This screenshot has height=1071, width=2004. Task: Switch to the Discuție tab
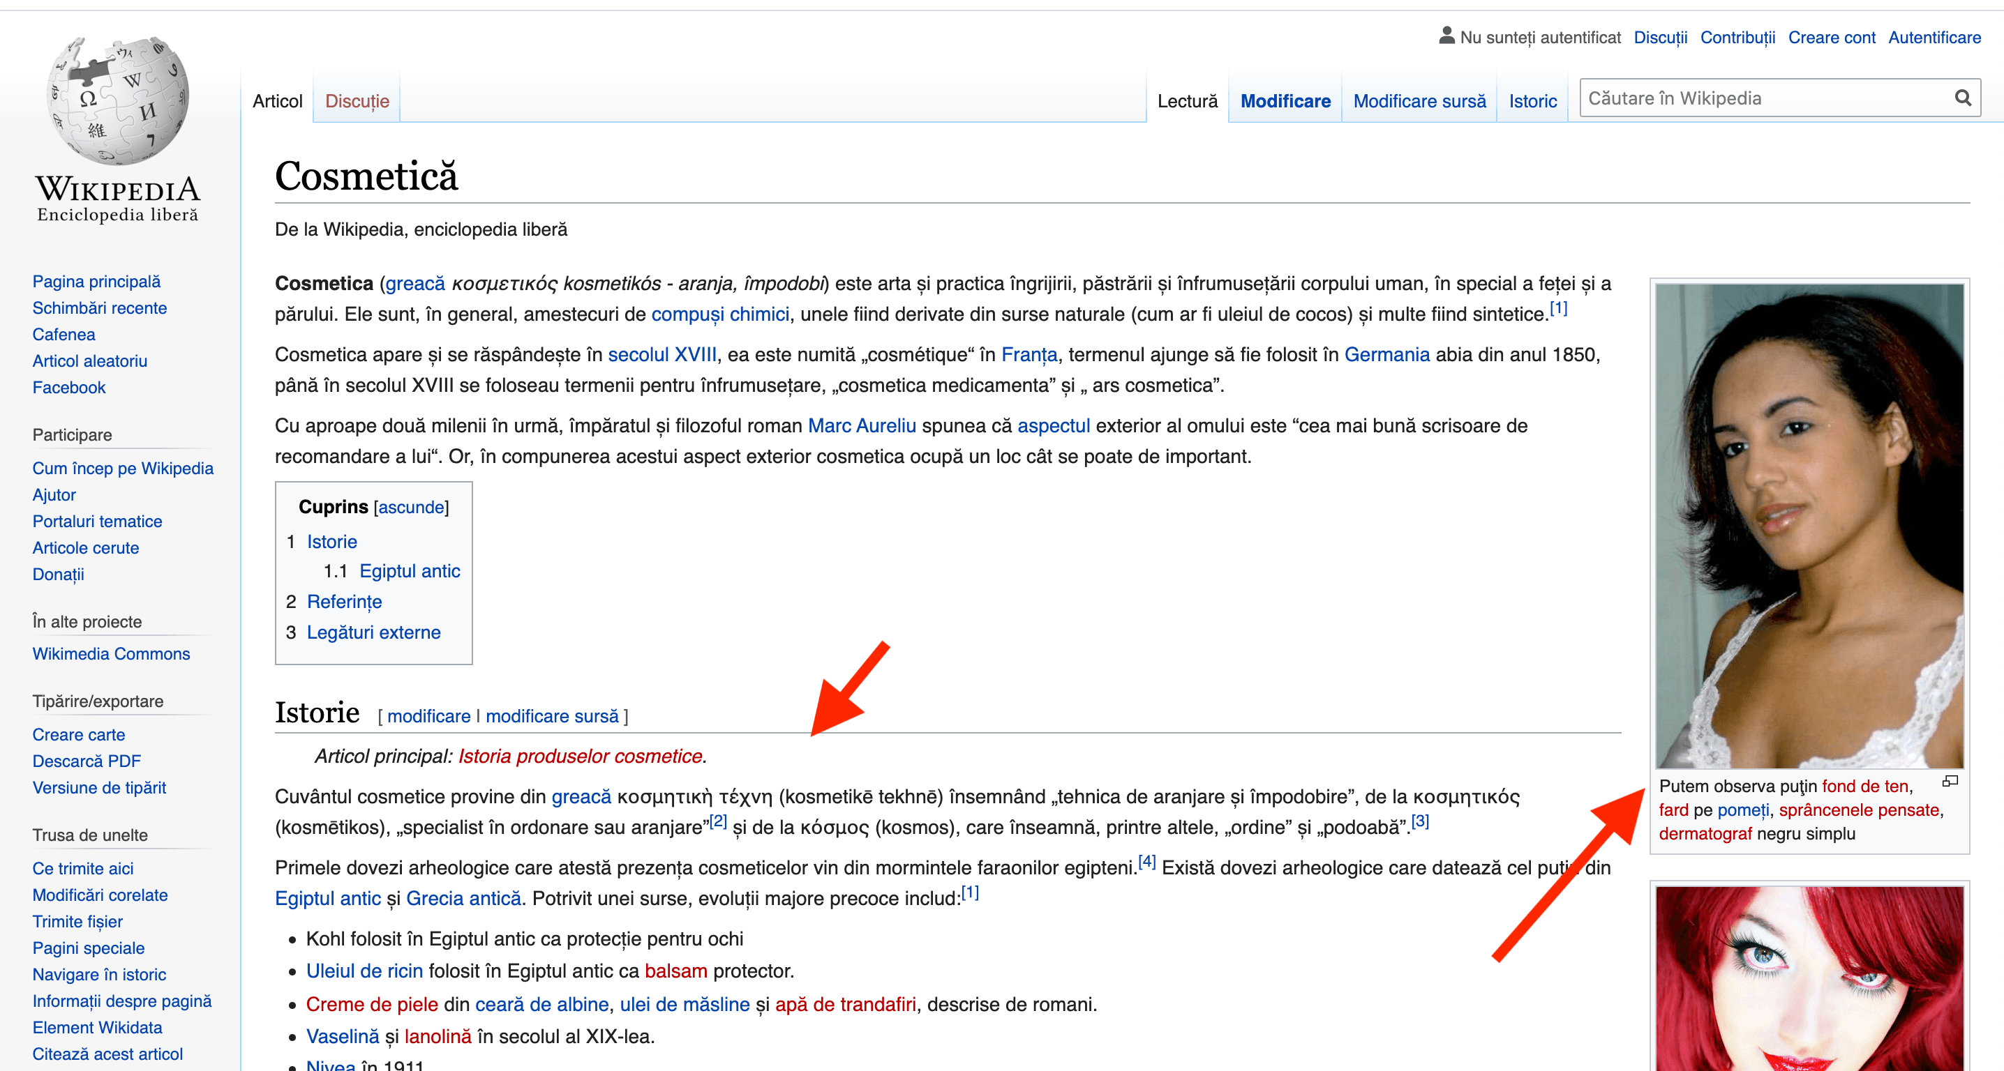click(x=356, y=100)
